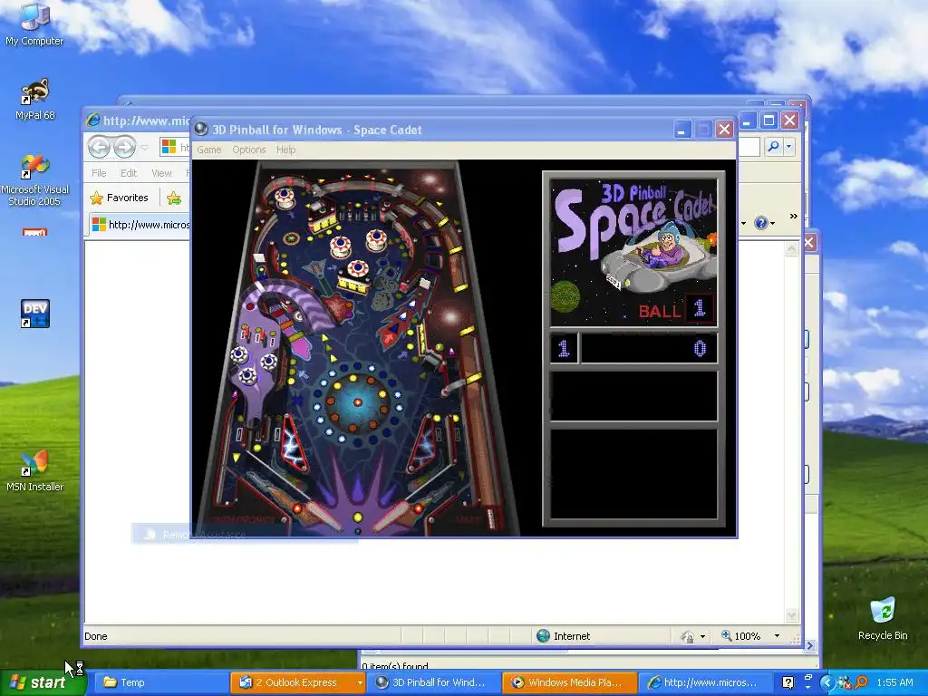The width and height of the screenshot is (928, 696).
Task: Expand the Help icon dropdown arrow in IE
Action: [772, 223]
